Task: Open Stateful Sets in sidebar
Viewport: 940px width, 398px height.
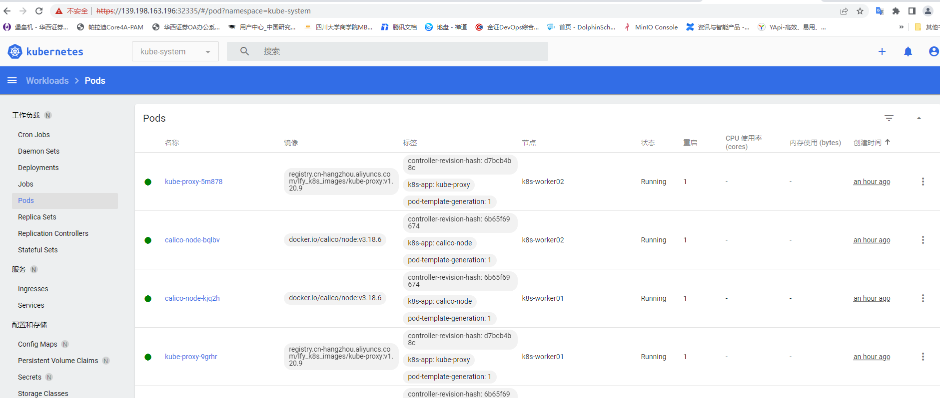Action: [37, 250]
